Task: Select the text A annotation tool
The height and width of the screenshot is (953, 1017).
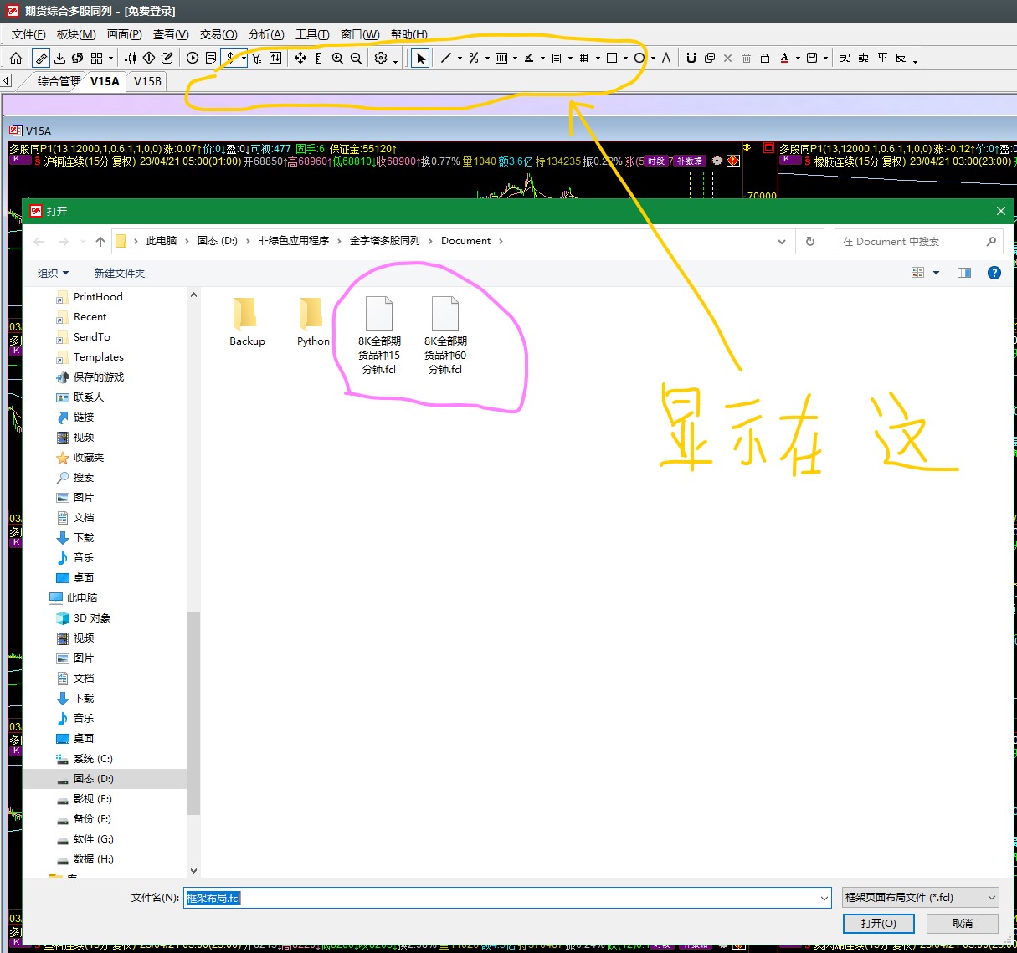Action: click(x=666, y=58)
